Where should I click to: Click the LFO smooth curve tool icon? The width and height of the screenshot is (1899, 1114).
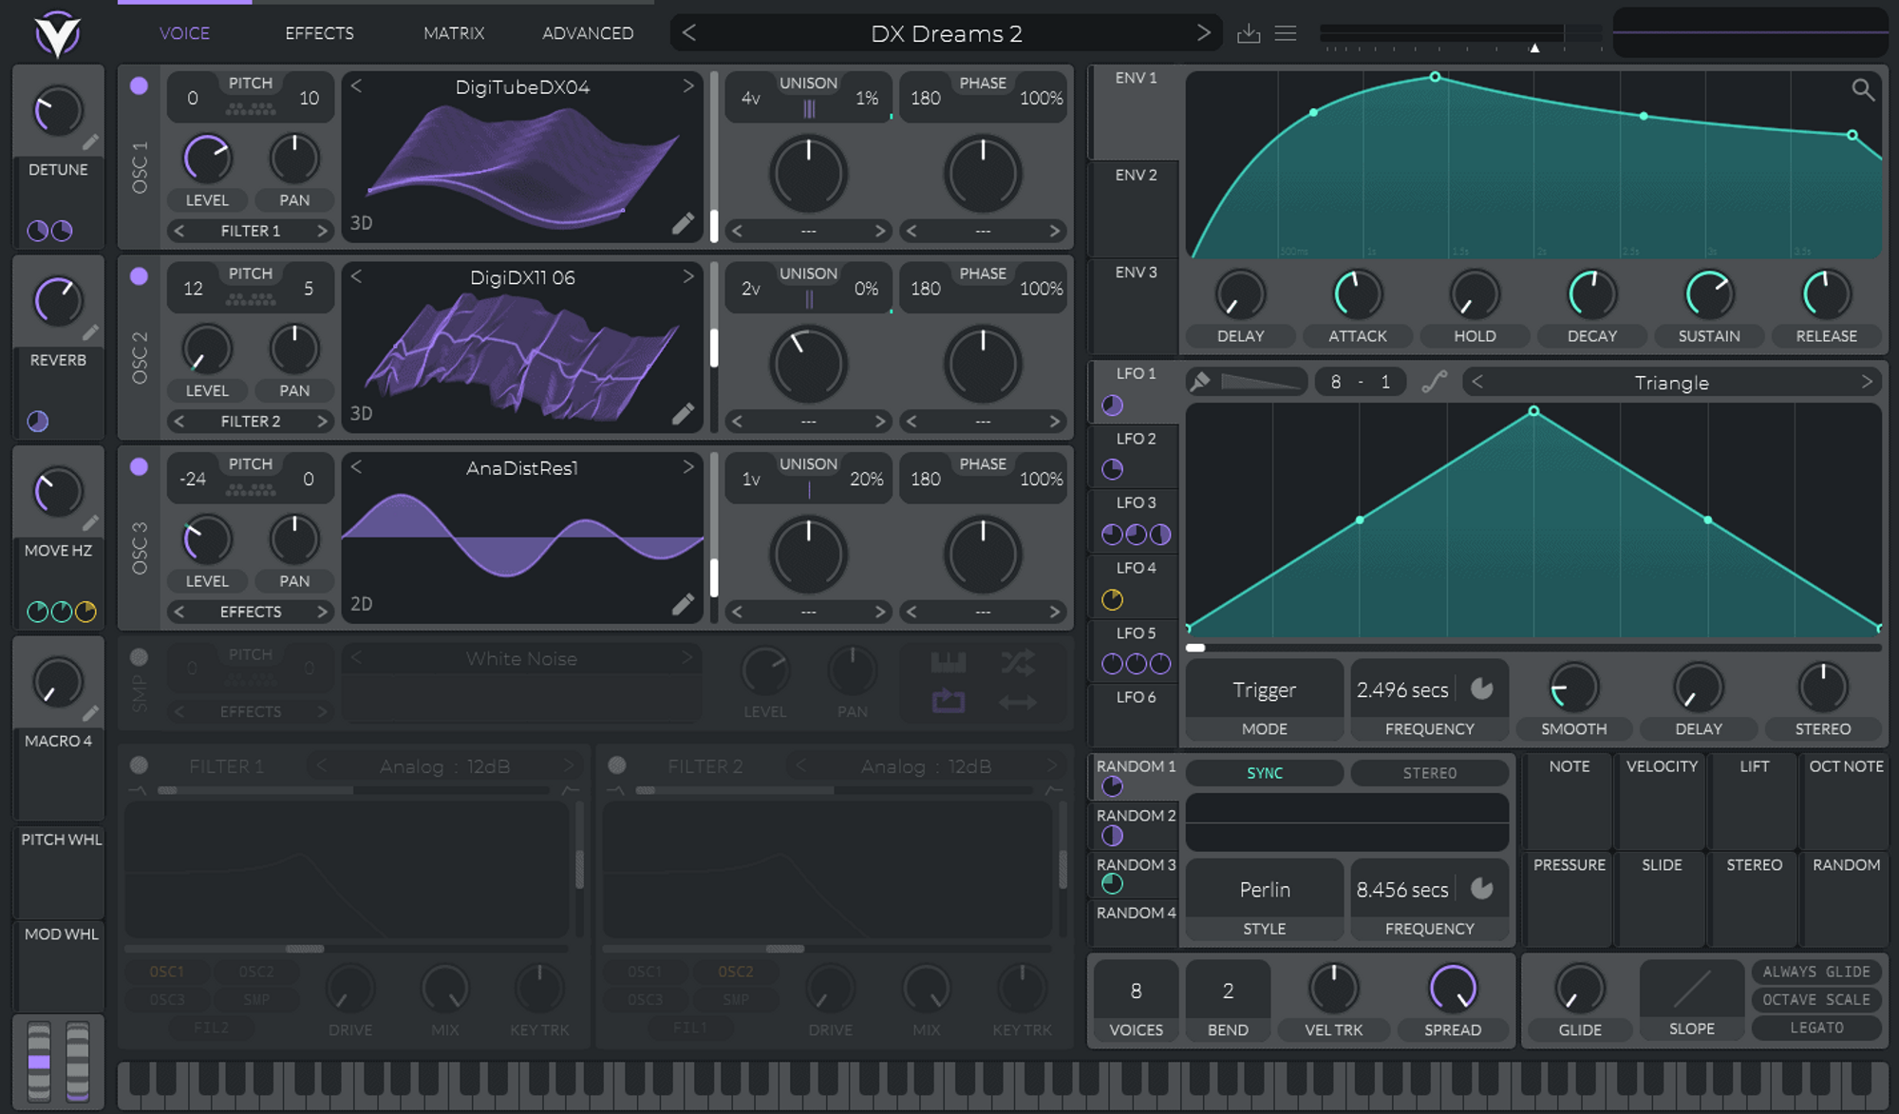[1434, 382]
